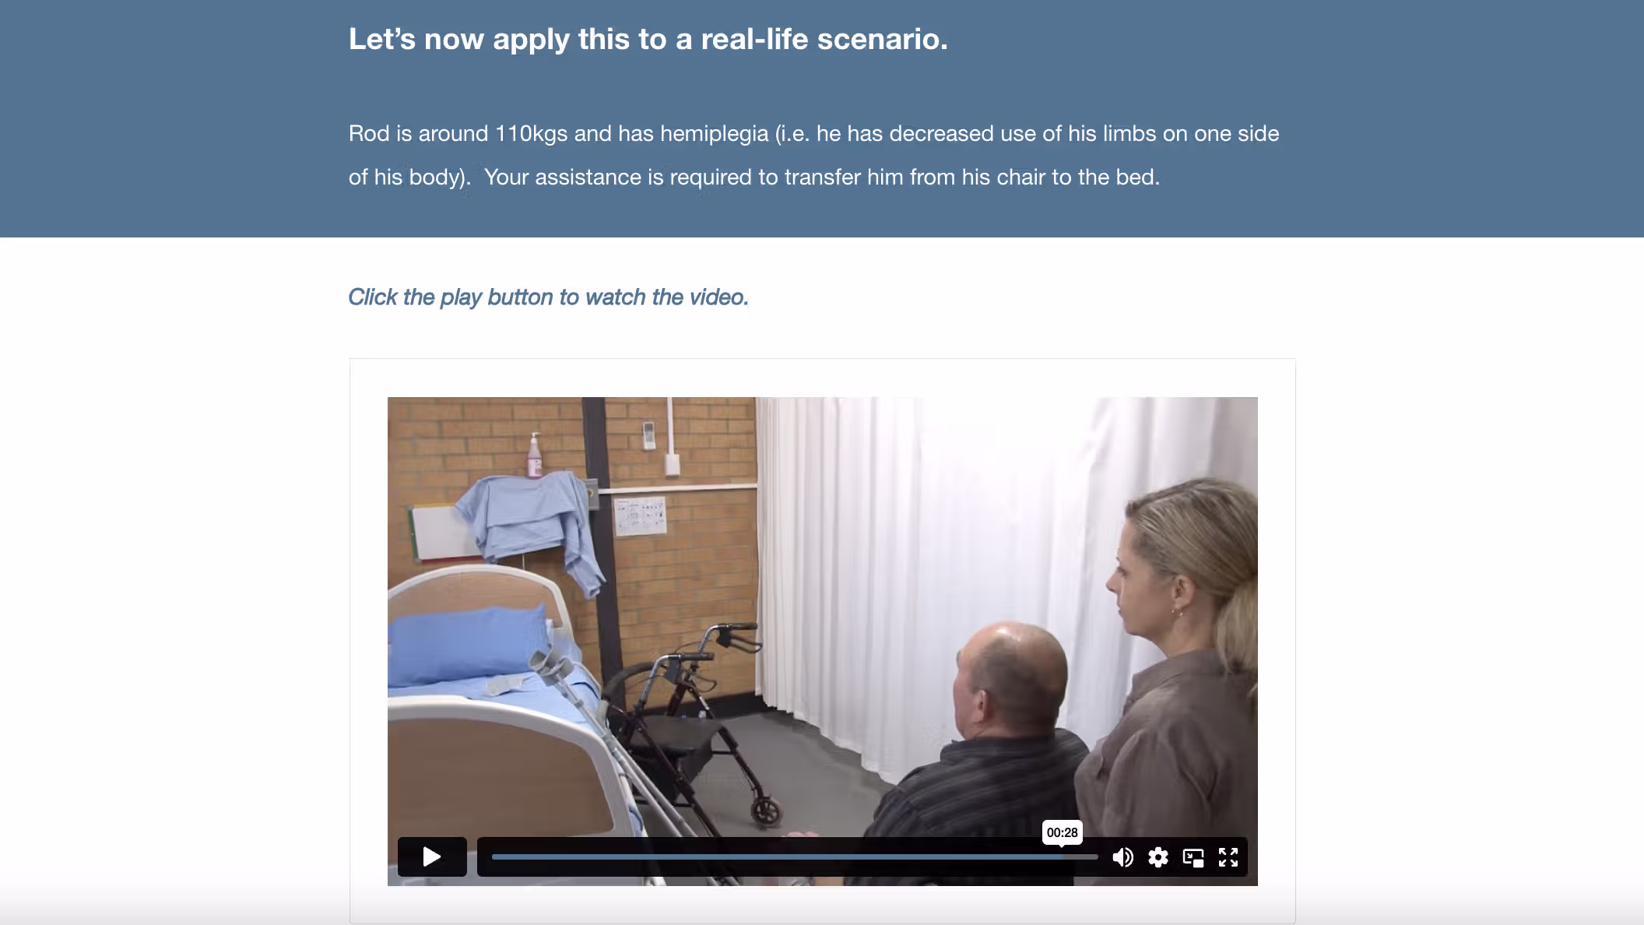Click the hand sanitizer bottle on the wall
The image size is (1644, 925).
click(535, 455)
